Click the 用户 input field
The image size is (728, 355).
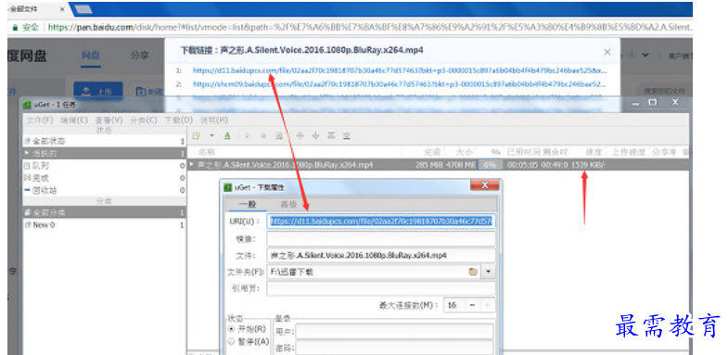coord(395,331)
